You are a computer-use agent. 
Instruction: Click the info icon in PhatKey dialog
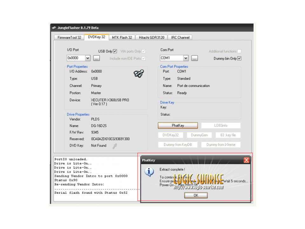[149, 172]
